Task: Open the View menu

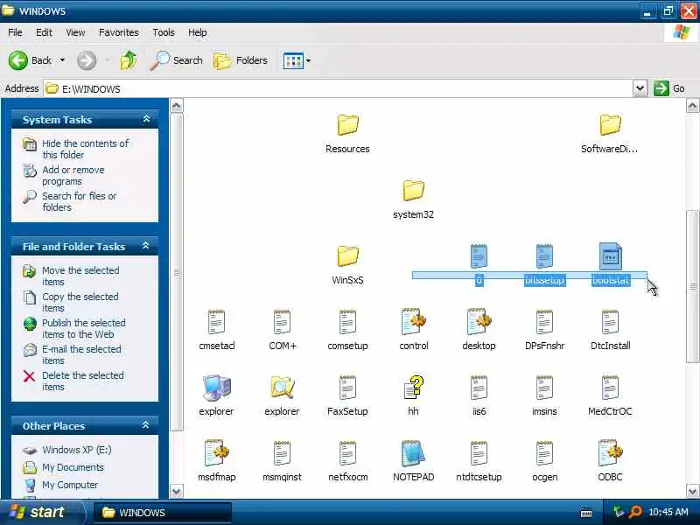Action: 75,32
